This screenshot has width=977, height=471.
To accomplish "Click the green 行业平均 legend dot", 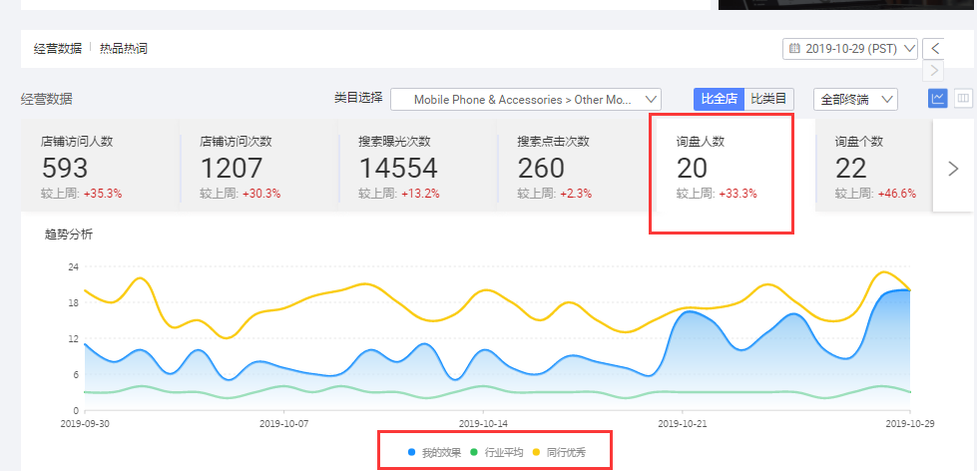I will click(x=475, y=453).
